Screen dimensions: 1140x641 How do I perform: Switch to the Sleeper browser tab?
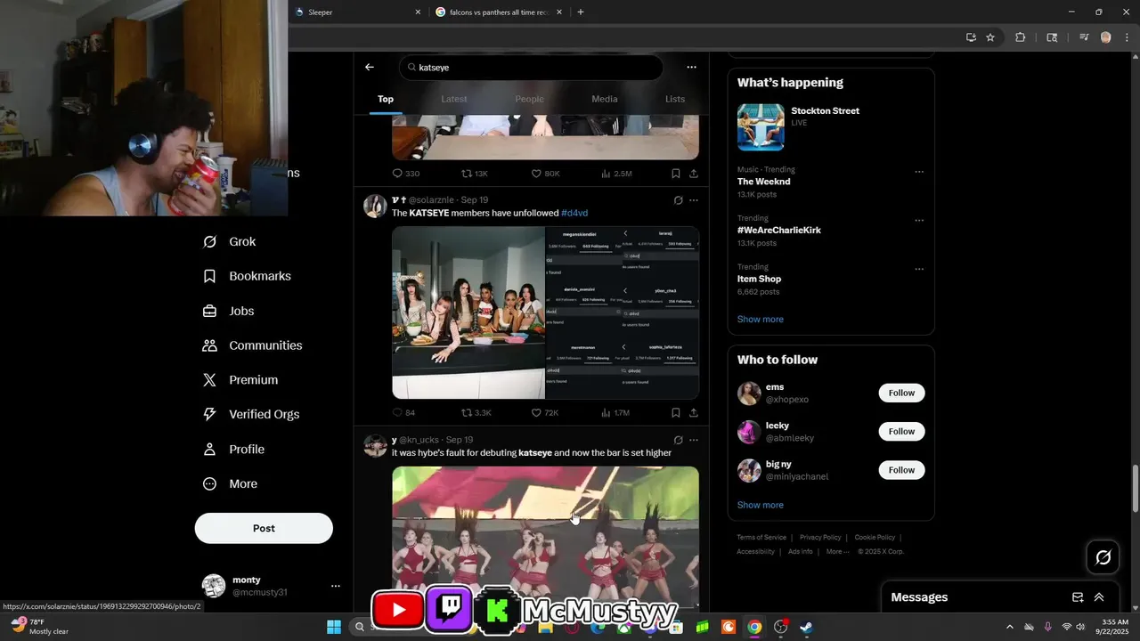(x=356, y=12)
